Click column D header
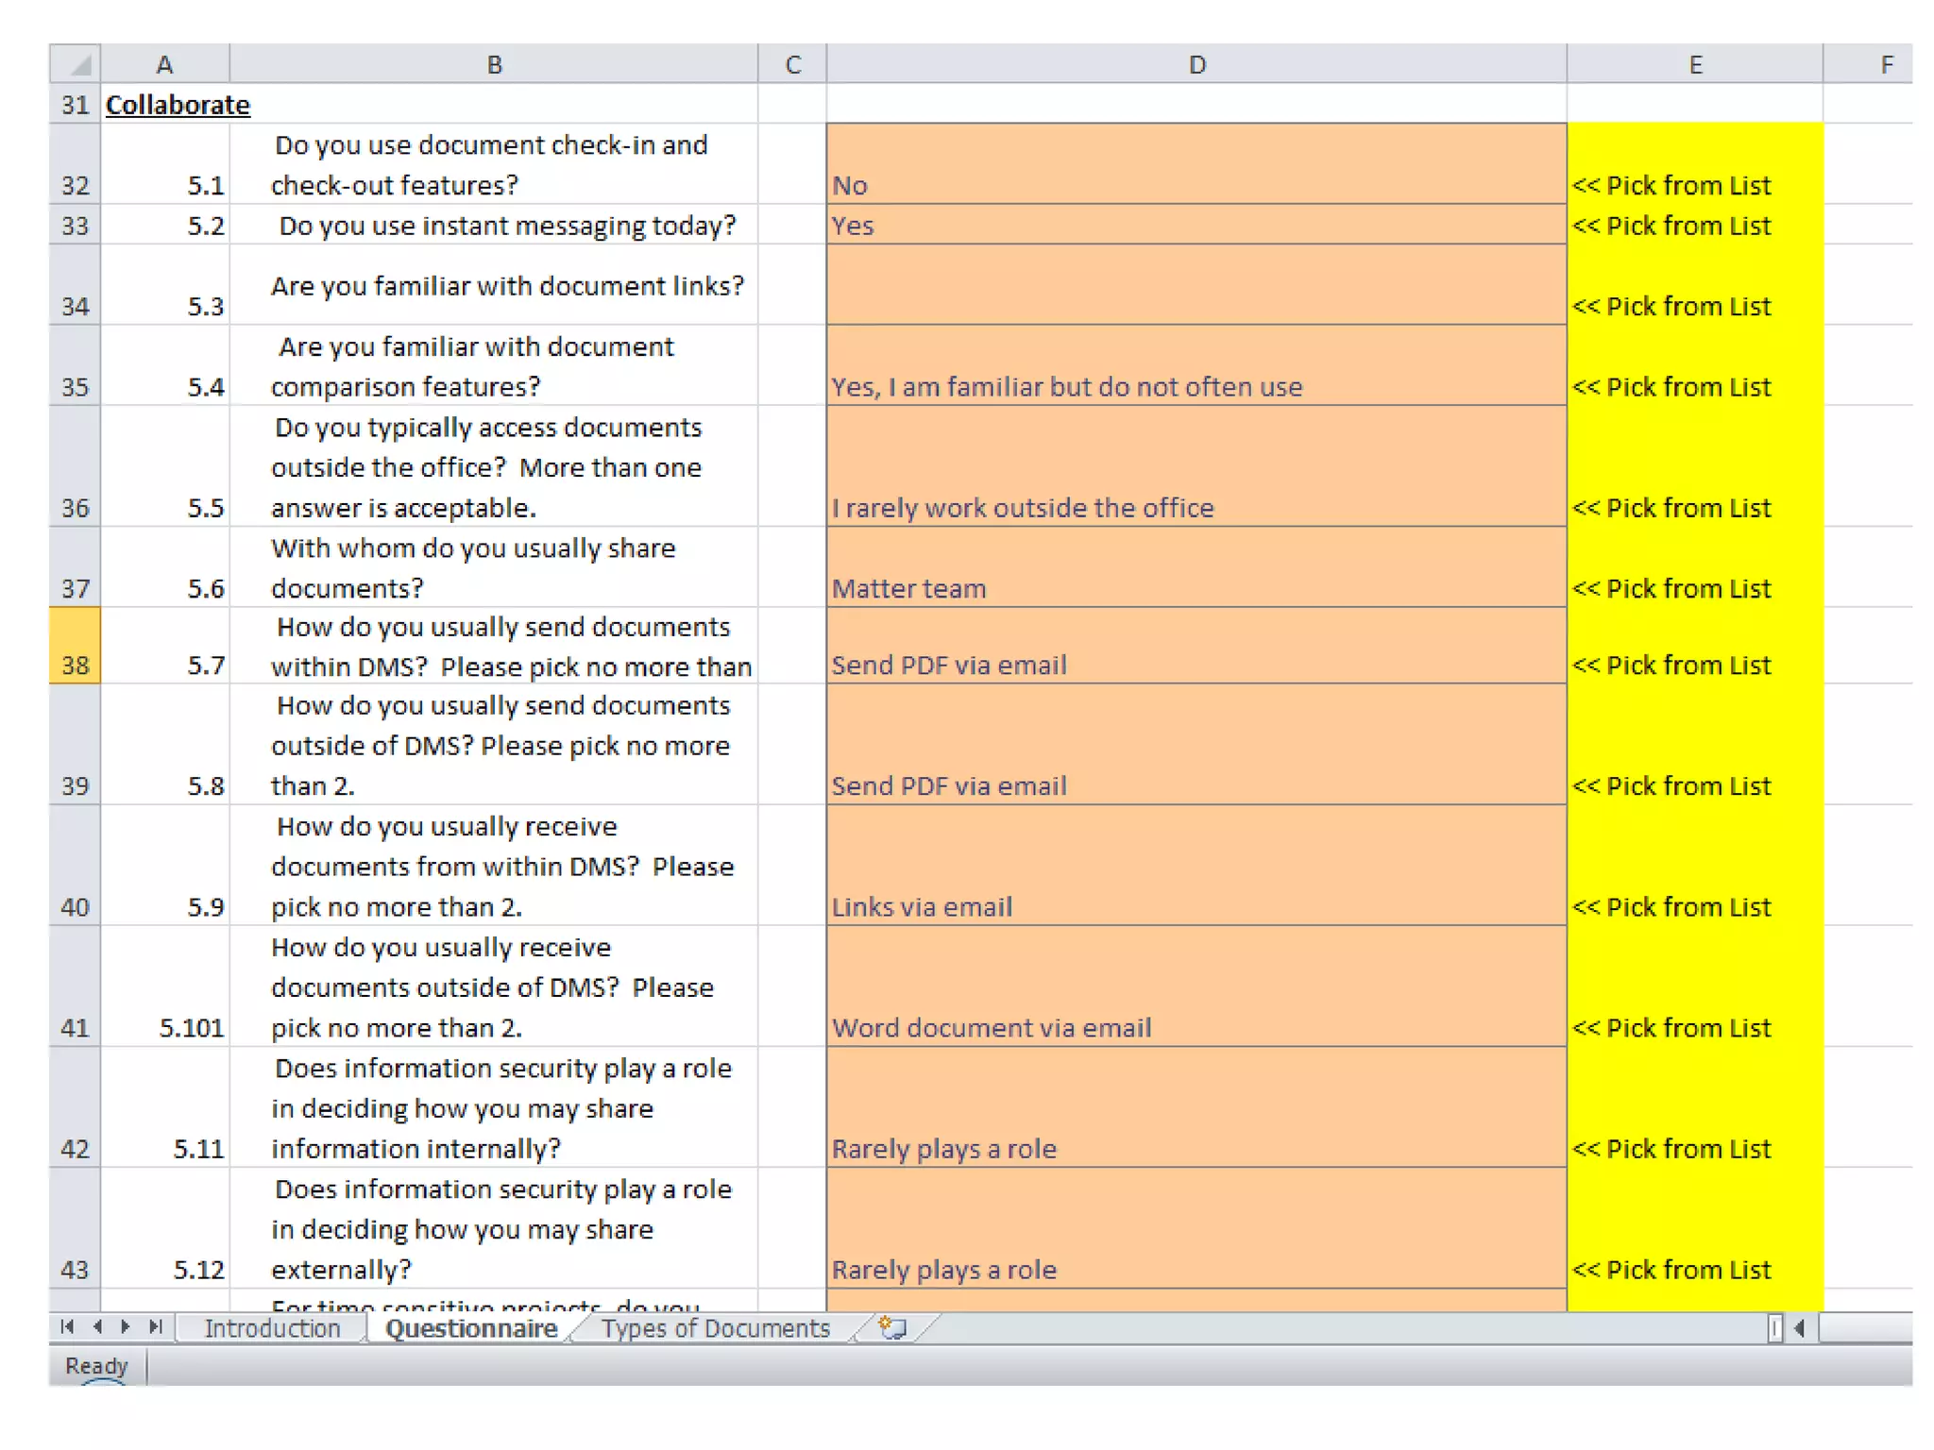 (1196, 64)
